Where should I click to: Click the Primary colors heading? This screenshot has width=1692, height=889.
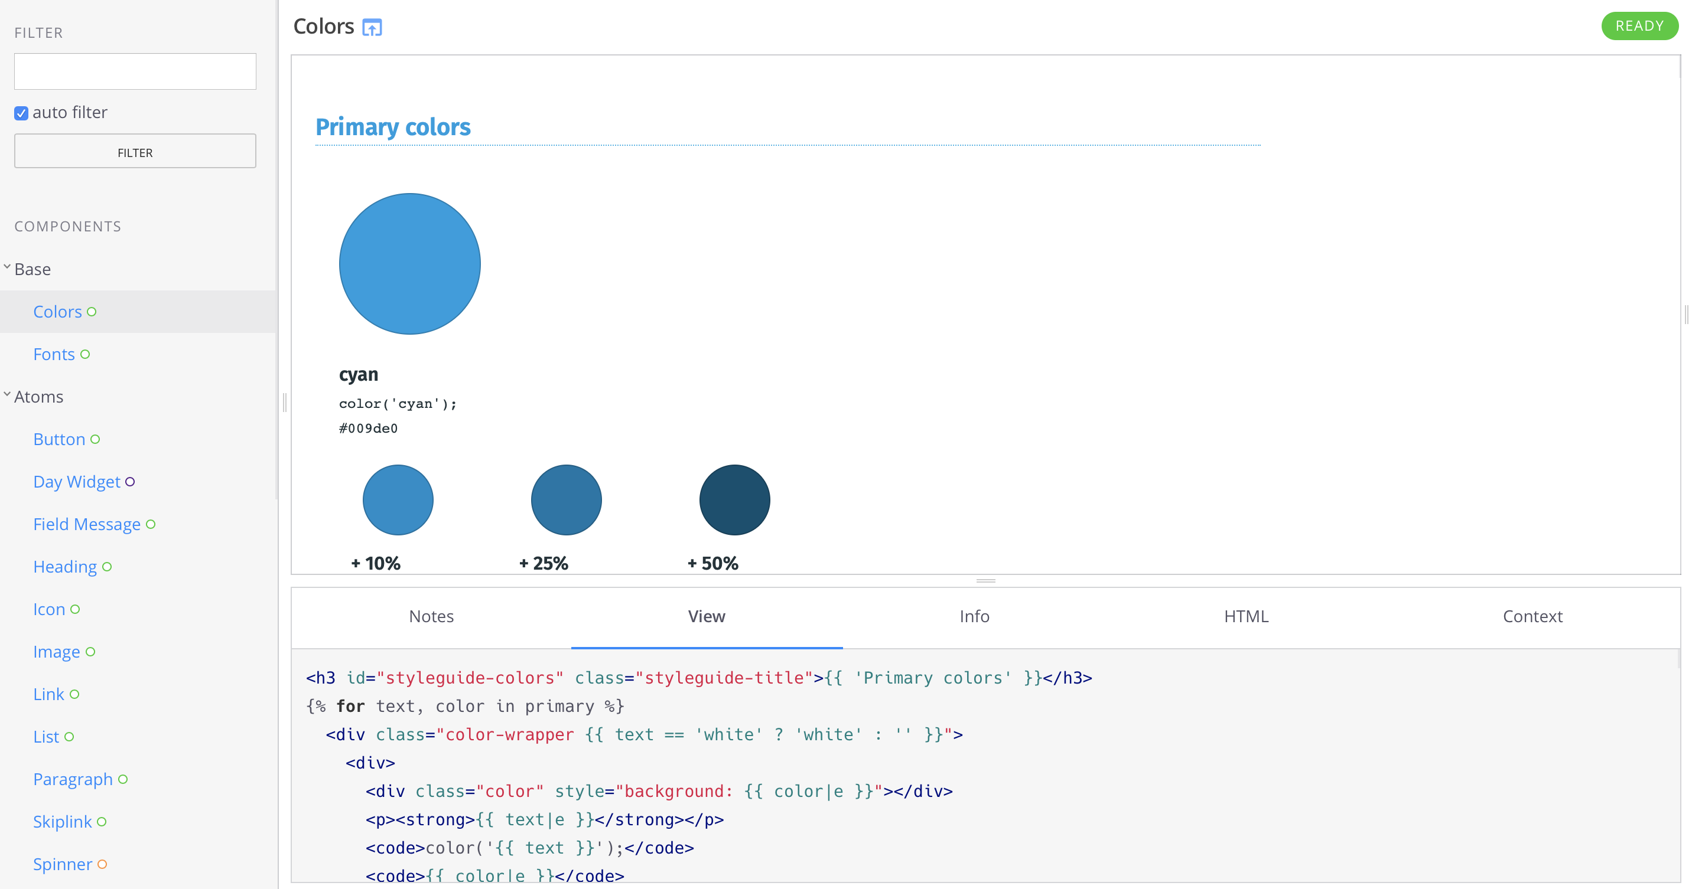393,127
